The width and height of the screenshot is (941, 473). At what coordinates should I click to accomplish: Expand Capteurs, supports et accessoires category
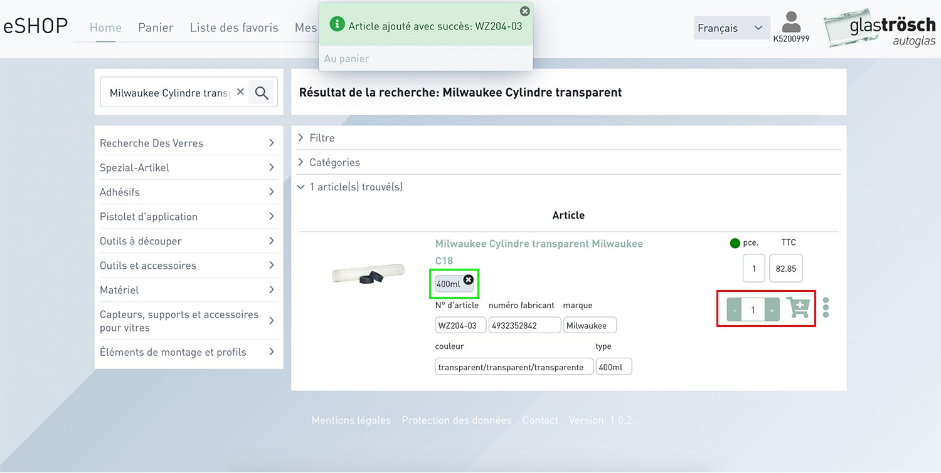click(188, 321)
